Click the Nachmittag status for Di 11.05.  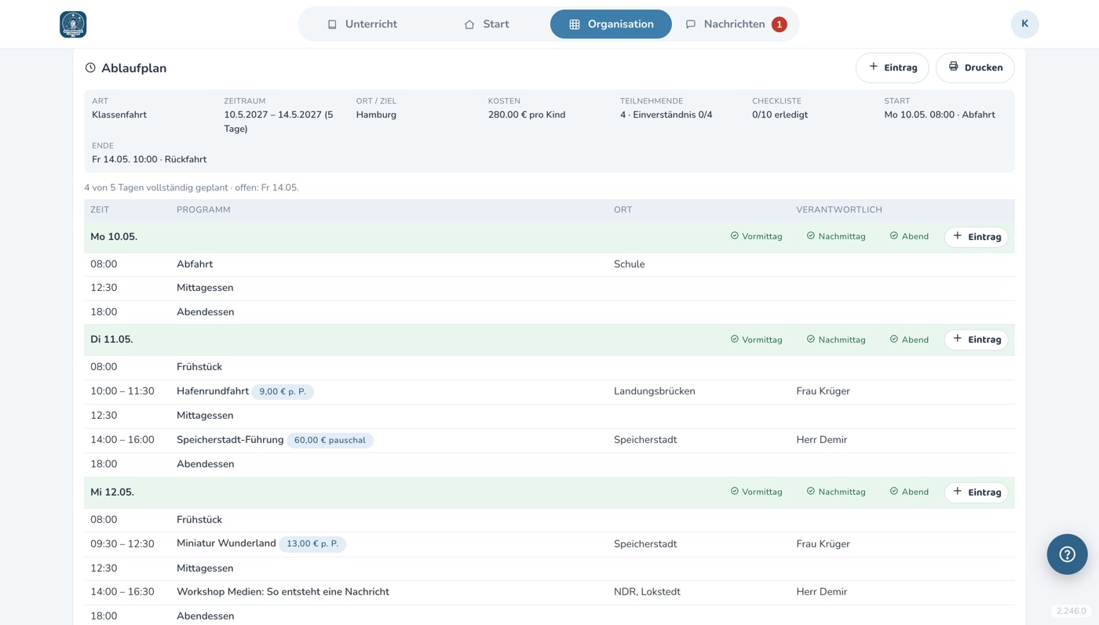pyautogui.click(x=836, y=340)
